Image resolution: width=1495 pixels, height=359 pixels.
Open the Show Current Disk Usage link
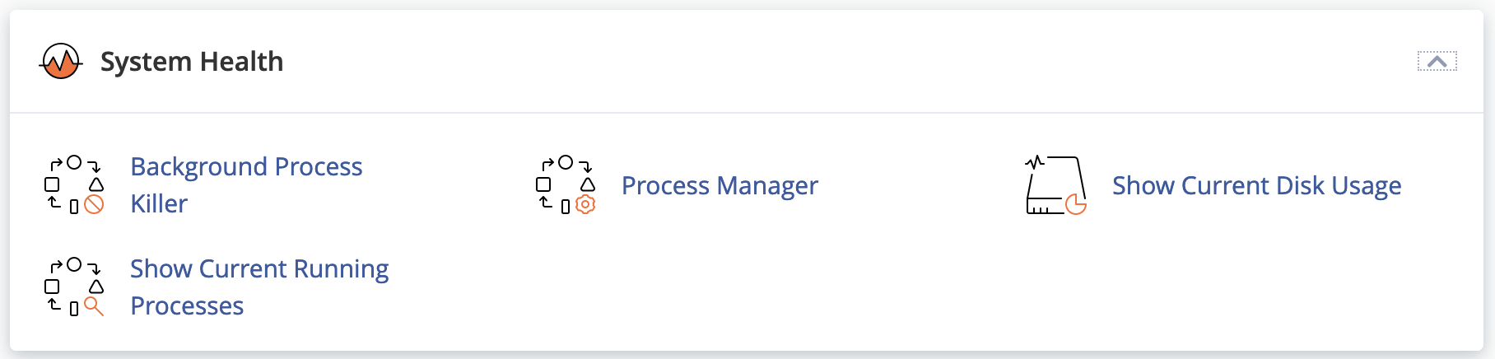coord(1256,186)
